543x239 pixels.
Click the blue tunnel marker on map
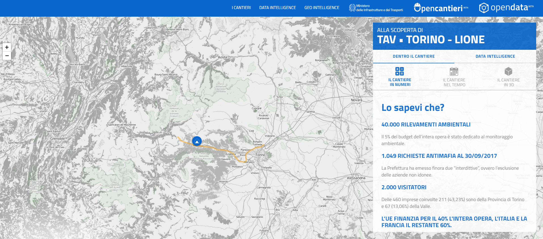pyautogui.click(x=197, y=141)
